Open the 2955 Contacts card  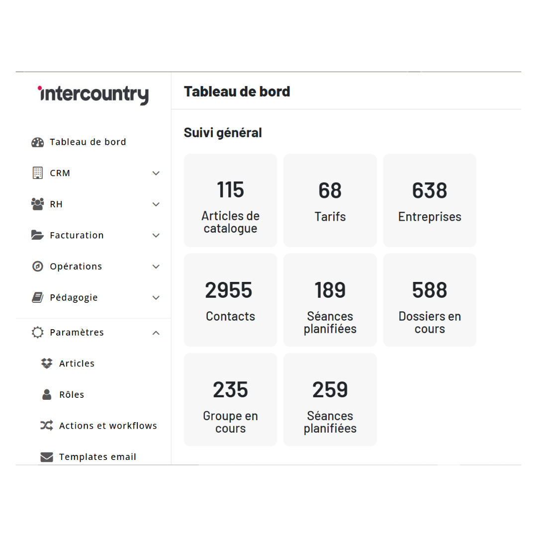pos(230,300)
